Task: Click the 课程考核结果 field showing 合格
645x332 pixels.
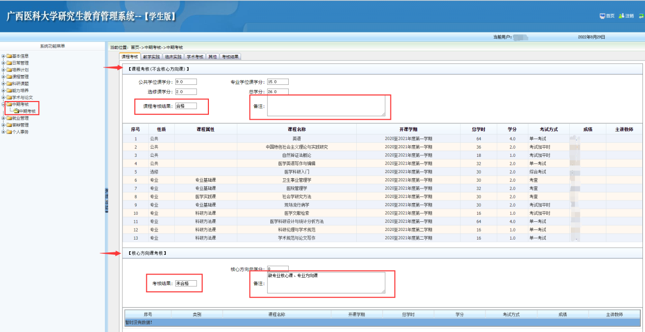Action: coord(186,106)
